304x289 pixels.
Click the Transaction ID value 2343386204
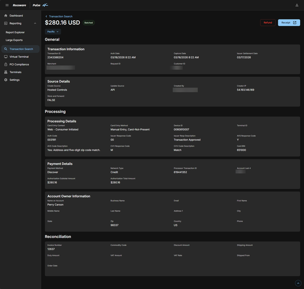click(x=55, y=57)
